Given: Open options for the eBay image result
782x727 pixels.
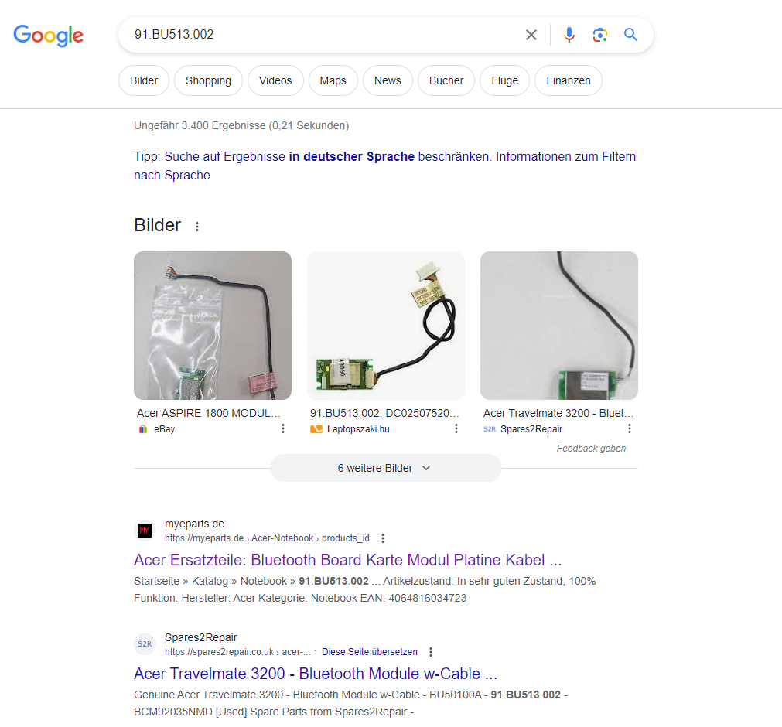Looking at the screenshot, I should (x=283, y=428).
